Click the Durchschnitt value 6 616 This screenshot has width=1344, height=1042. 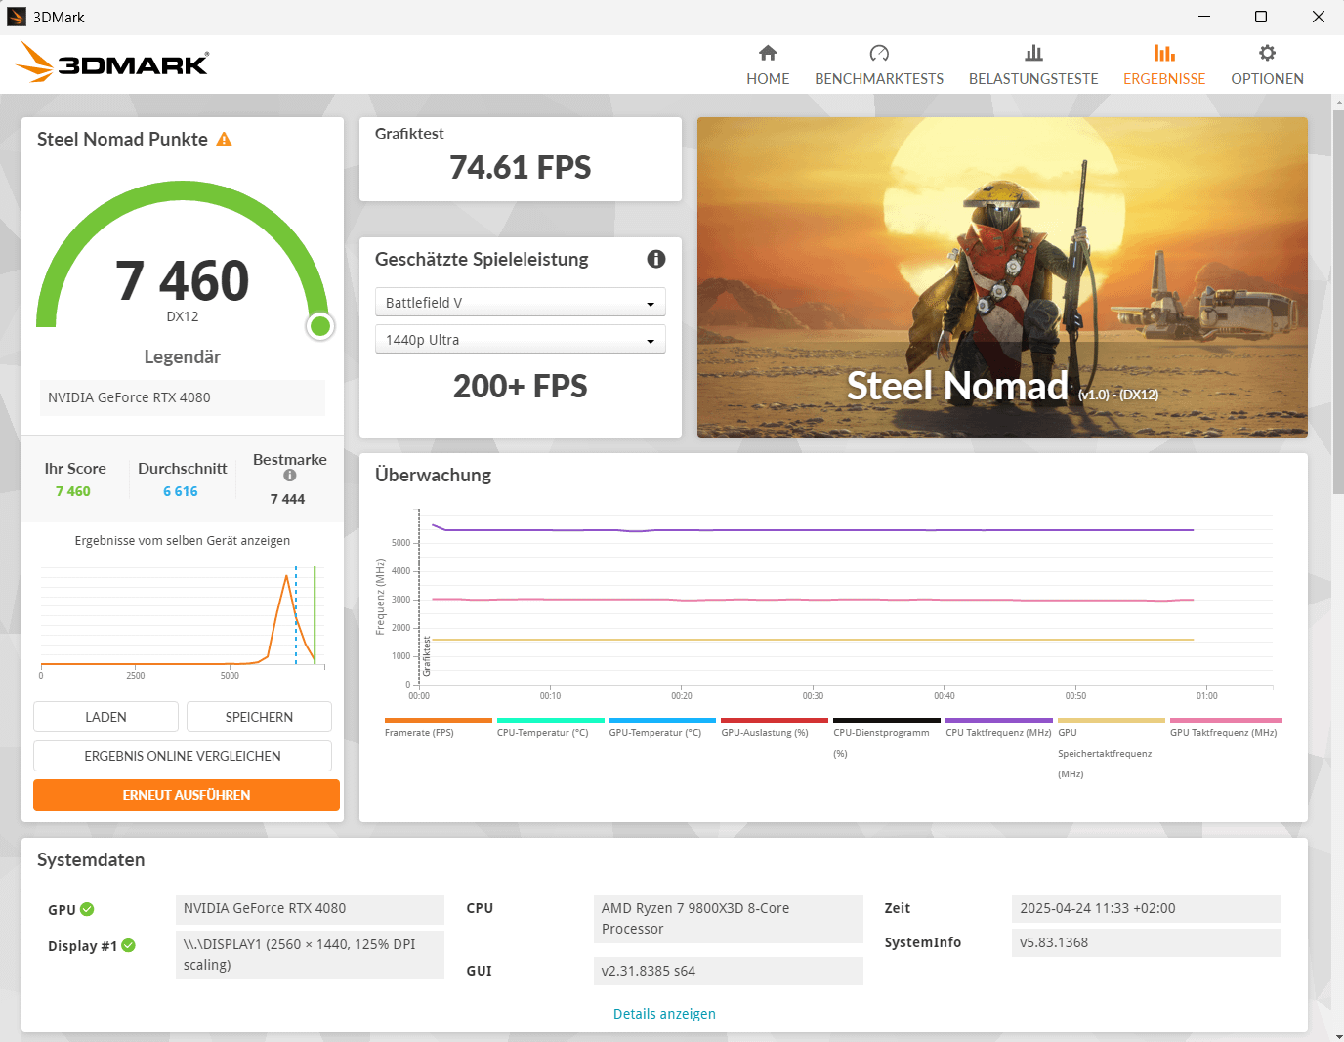tap(181, 491)
